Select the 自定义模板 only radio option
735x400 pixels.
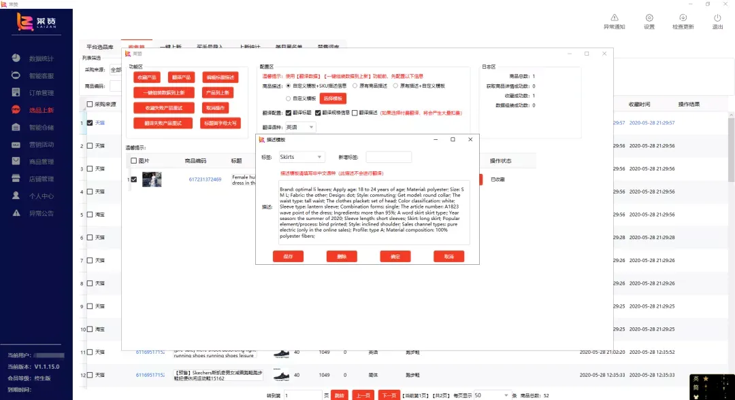(289, 98)
